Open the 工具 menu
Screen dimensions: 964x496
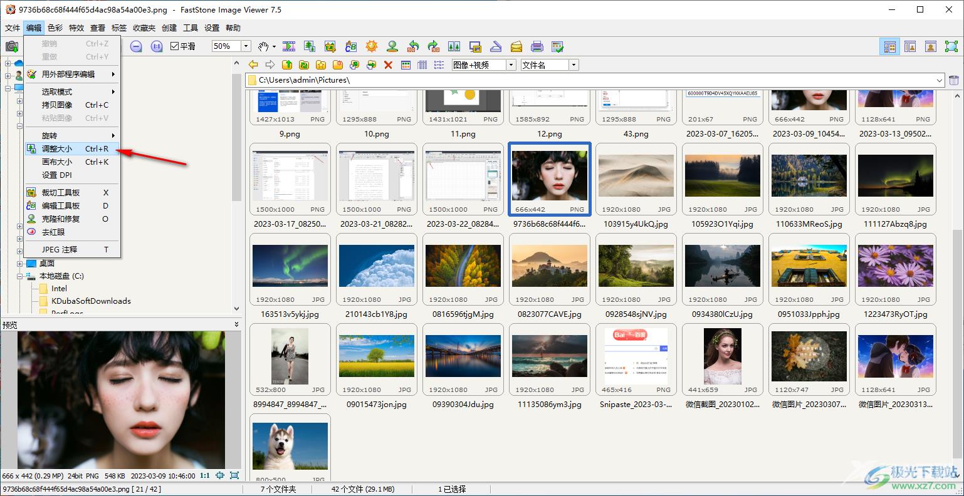pos(191,28)
